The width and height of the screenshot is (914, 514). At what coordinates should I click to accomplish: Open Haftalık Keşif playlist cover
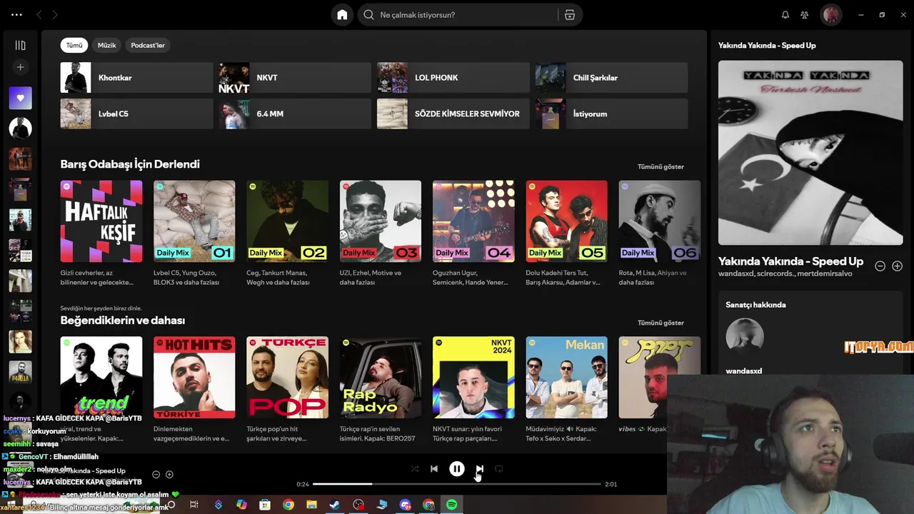[x=101, y=221]
